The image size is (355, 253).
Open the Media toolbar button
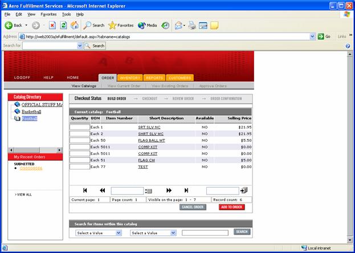[148, 25]
